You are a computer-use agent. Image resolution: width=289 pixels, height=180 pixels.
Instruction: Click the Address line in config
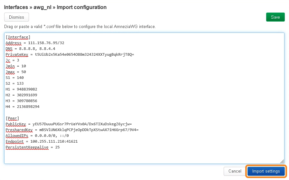pyautogui.click(x=35, y=43)
